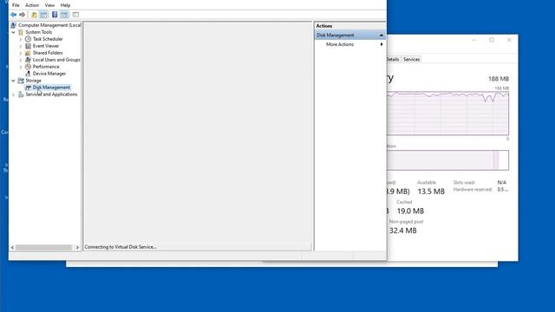Click the memory usage graph in Task Manager
Viewport: 555px width, 312px height.
pyautogui.click(x=447, y=113)
